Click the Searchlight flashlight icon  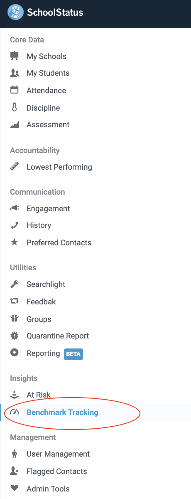[x=15, y=284]
